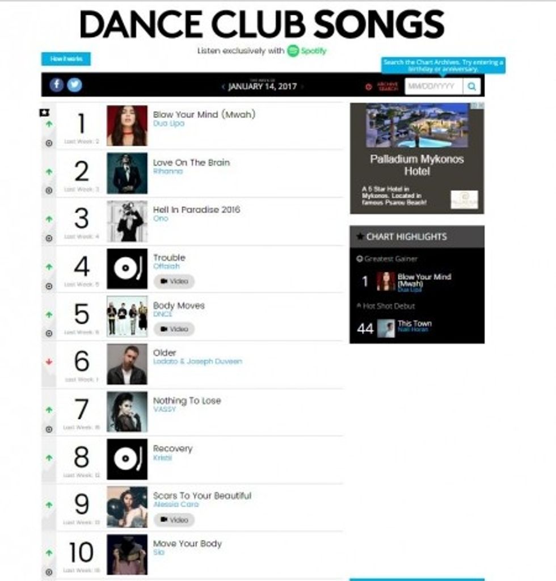
Task: Share chart via Twitter icon
Action: point(74,85)
